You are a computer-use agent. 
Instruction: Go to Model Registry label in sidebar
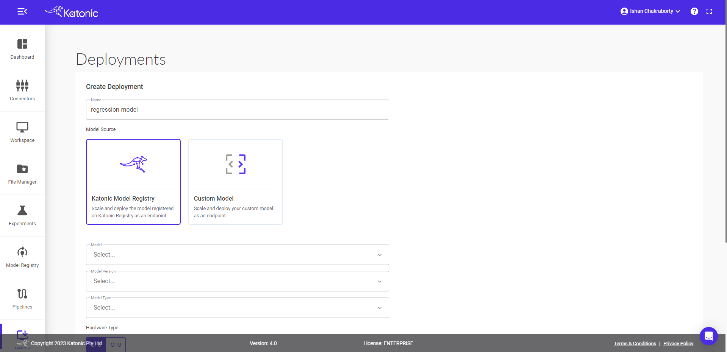(22, 265)
